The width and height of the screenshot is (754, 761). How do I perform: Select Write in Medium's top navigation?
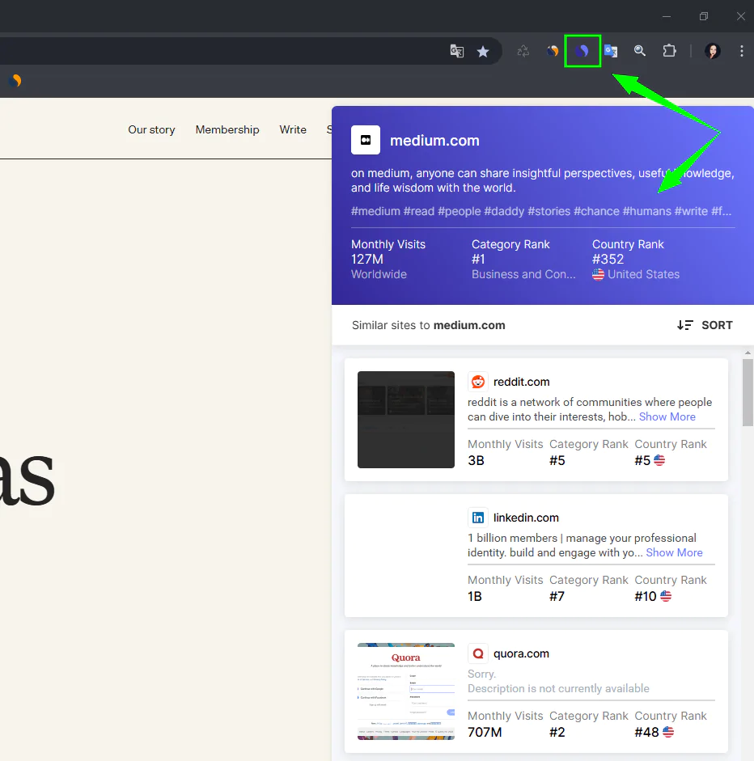(x=293, y=129)
